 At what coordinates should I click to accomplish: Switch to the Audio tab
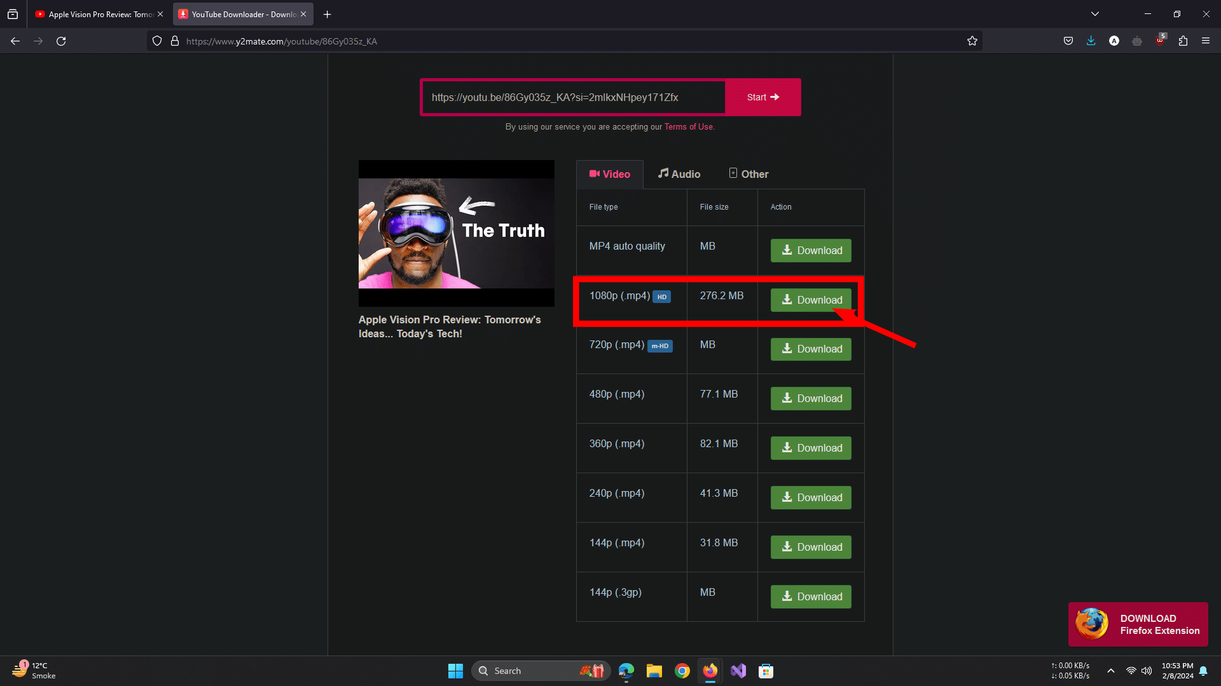click(x=679, y=174)
